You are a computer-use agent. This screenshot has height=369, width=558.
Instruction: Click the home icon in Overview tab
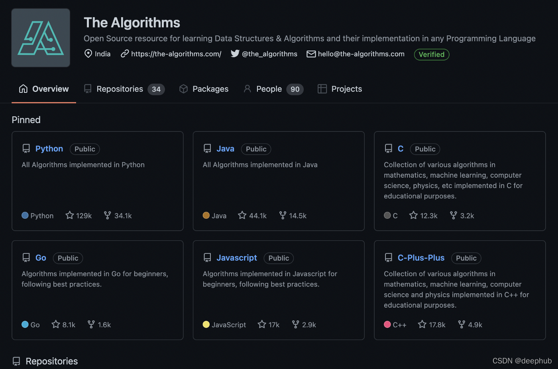point(24,89)
